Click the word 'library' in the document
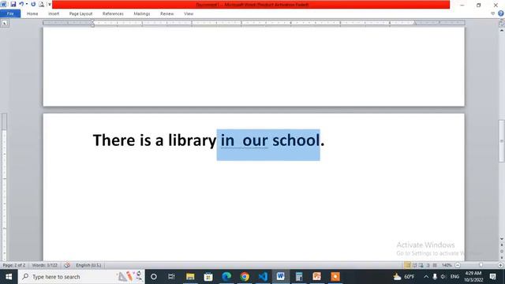Image resolution: width=505 pixels, height=284 pixels. pos(193,140)
